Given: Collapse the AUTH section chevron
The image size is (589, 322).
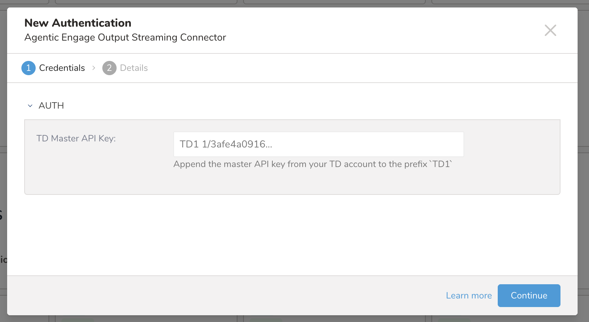Looking at the screenshot, I should coord(30,106).
